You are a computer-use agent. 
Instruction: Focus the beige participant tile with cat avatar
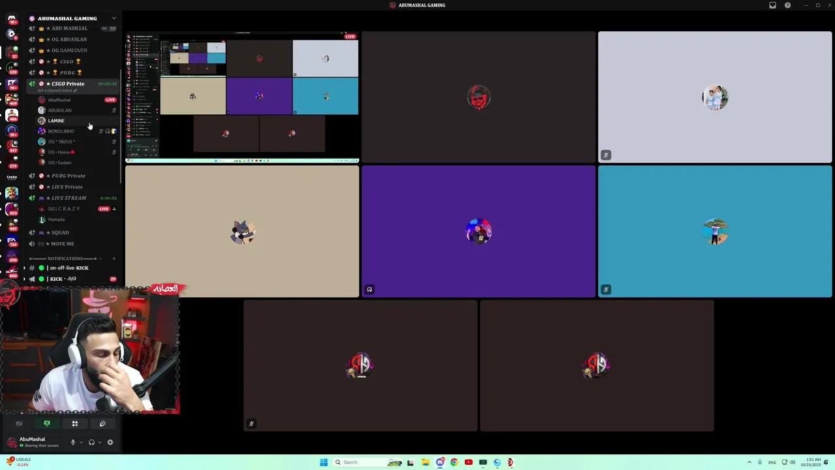[242, 232]
